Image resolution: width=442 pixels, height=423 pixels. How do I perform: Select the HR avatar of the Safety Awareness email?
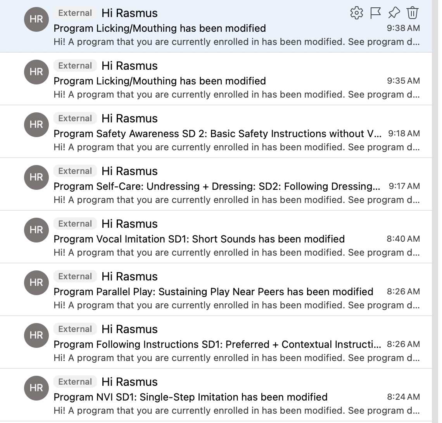tap(36, 124)
